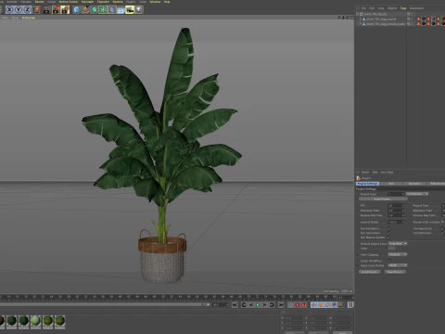Click the Light object icon

(x=139, y=10)
